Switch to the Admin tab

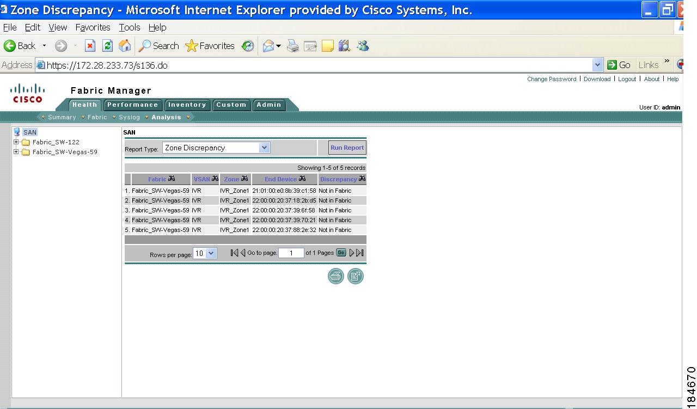pyautogui.click(x=269, y=105)
